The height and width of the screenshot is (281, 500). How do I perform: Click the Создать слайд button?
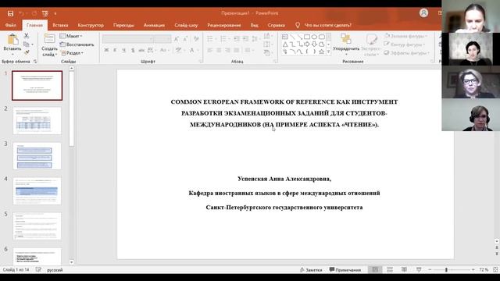49,45
